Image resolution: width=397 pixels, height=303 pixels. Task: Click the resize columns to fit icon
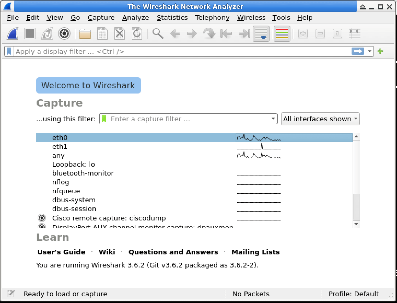[355, 34]
